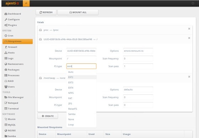The width and height of the screenshot is (199, 138).
Task: Open Users section
Action: click(10, 87)
